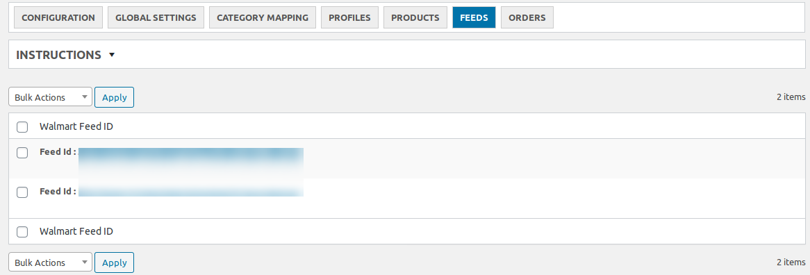Go to the Profiles tab
This screenshot has height=275, width=810.
point(349,17)
